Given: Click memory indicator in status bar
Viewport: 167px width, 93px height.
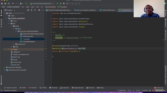Looking at the screenshot, I should tap(160, 90).
